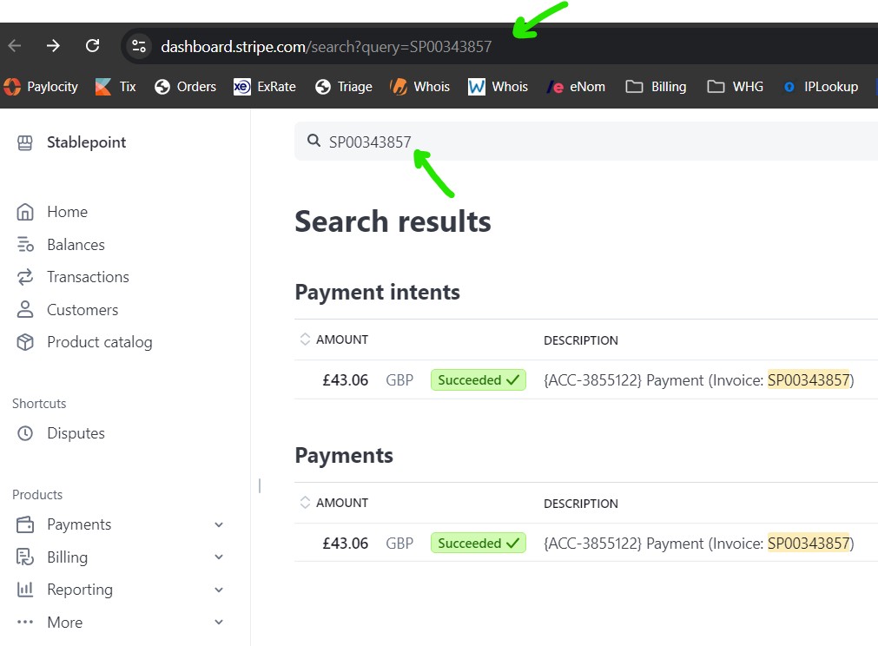Image resolution: width=878 pixels, height=646 pixels.
Task: Click the Stablepoint store account icon
Action: tap(25, 142)
